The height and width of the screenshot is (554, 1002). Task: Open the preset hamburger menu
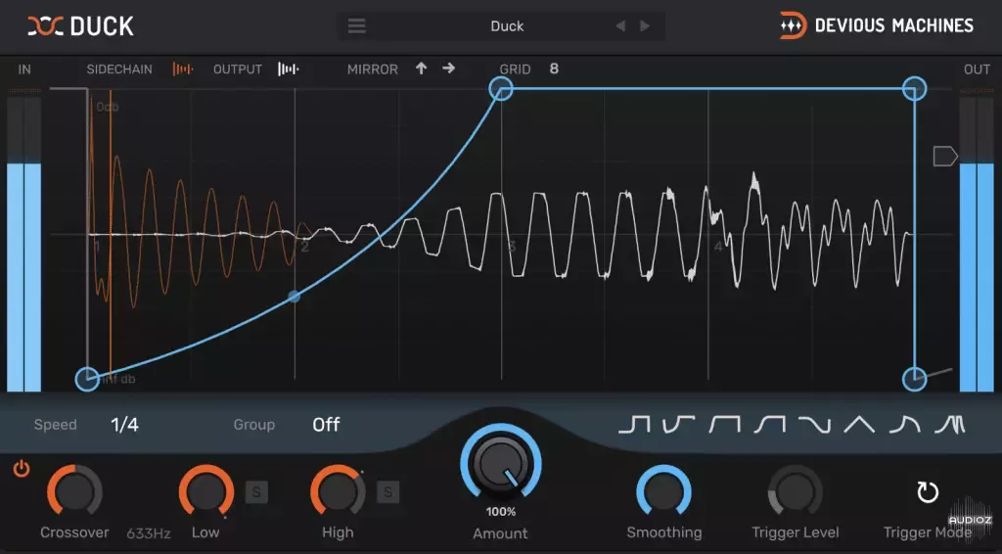click(x=356, y=26)
